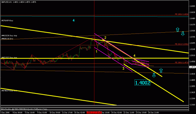Click the 1.3855 price scale value
Image resolution: width=196 pixels, height=114 pixels.
(x=193, y=86)
